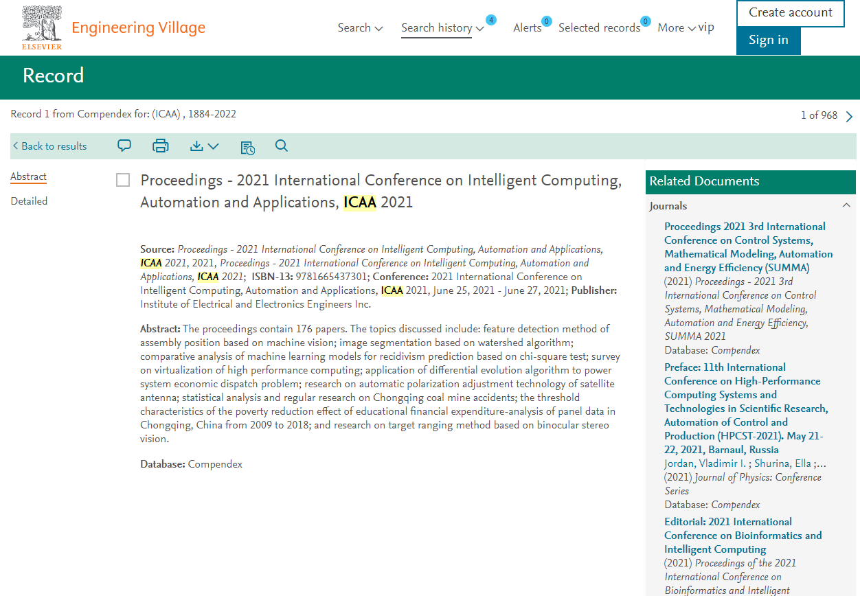Select the checkbox next to the Proceedings title
The image size is (860, 596).
[x=123, y=181]
